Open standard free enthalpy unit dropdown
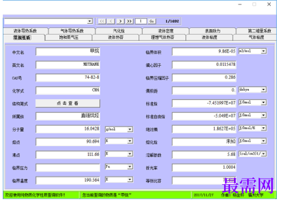Viewport: 284px width, 203px height. [x=252, y=116]
